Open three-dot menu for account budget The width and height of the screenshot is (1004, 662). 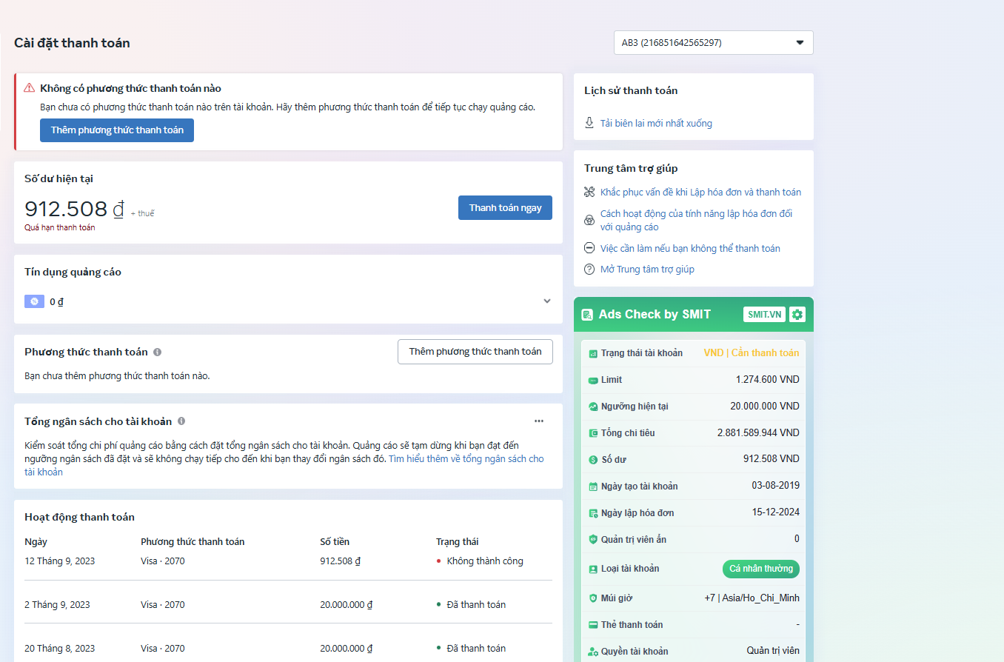pyautogui.click(x=539, y=421)
